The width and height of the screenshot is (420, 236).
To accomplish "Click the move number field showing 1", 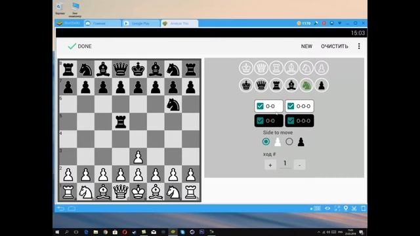I will pos(285,163).
